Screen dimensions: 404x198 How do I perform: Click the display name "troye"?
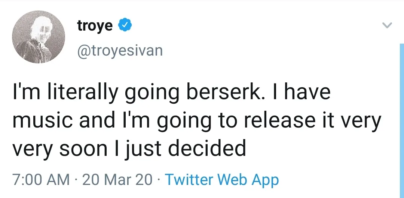[x=95, y=26]
